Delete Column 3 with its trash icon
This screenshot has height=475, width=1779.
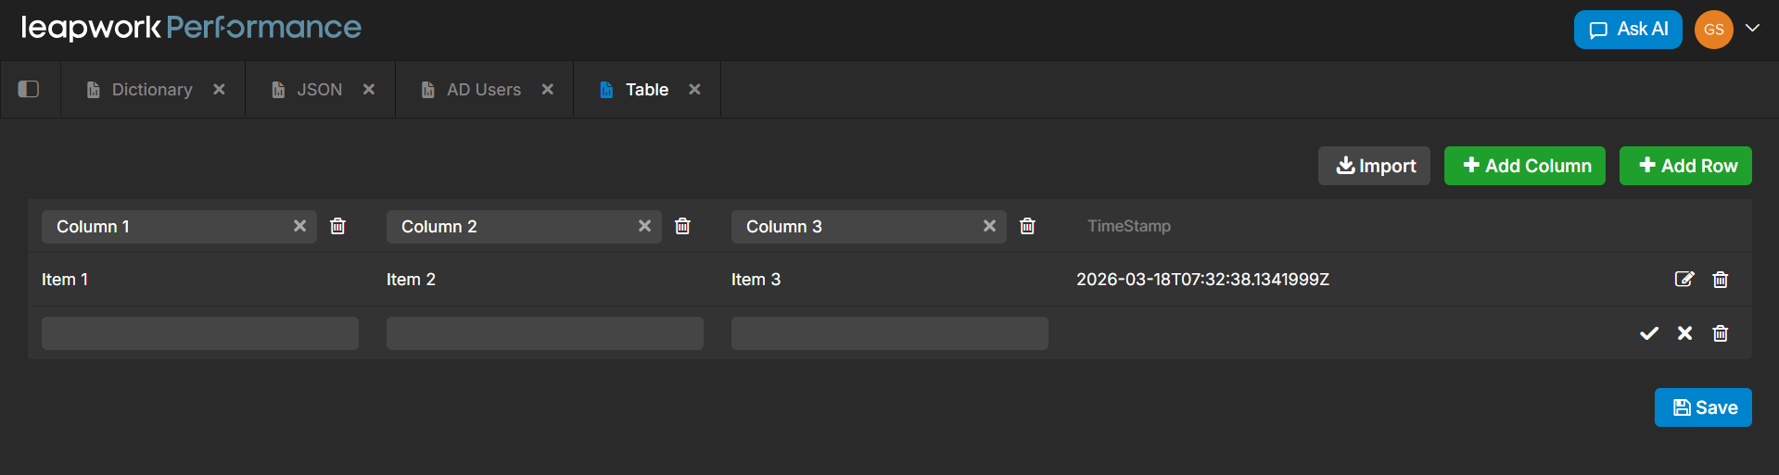[x=1027, y=226]
